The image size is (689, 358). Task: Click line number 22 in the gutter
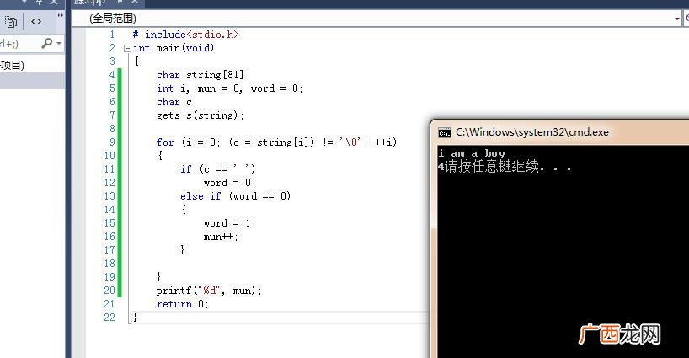tap(109, 318)
